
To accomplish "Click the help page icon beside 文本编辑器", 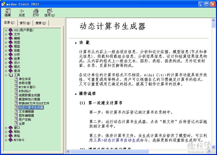I will tap(16, 112).
